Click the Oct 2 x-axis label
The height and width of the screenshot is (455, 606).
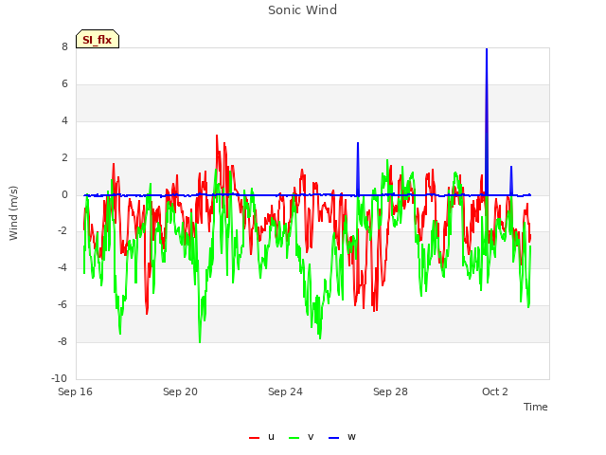click(x=495, y=391)
